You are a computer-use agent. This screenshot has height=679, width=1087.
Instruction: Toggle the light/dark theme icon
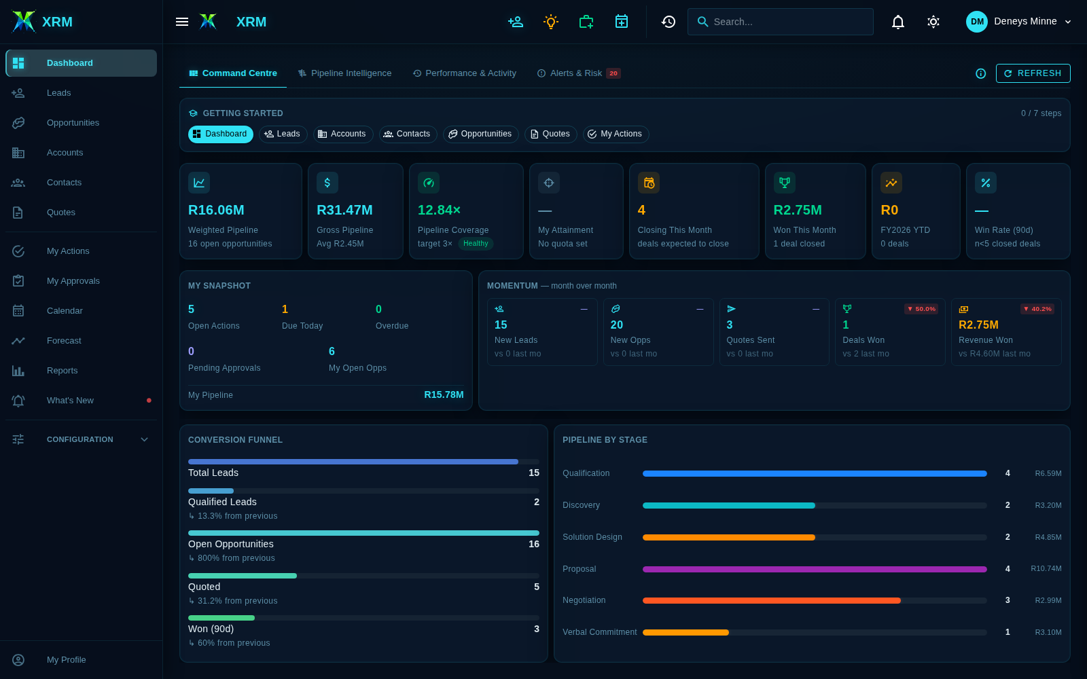coord(933,22)
